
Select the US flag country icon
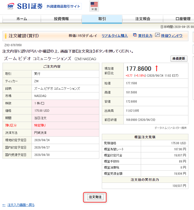click(x=94, y=6)
